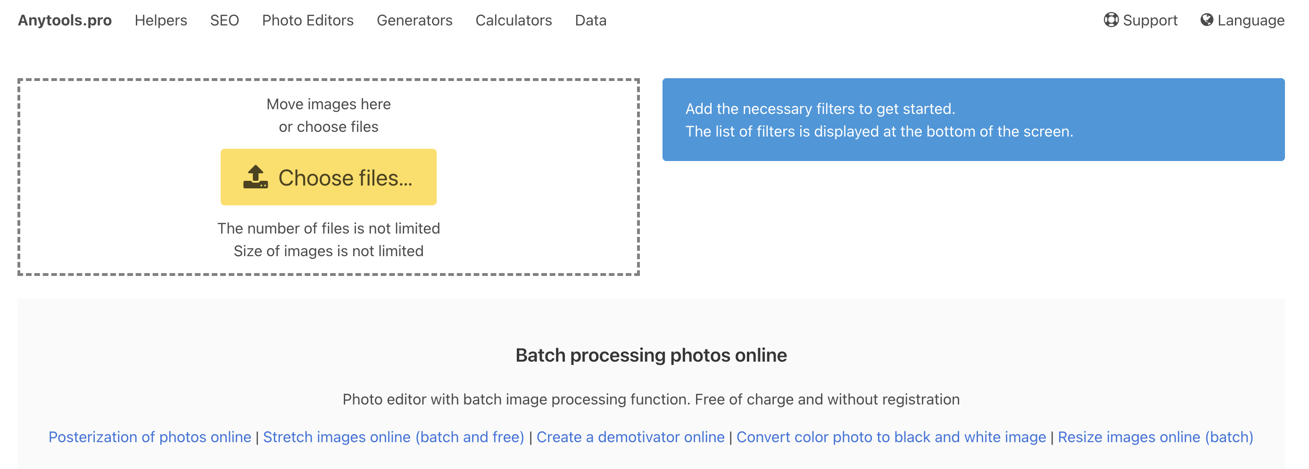Open Convert color photo to black and white
This screenshot has height=469, width=1309.
(x=891, y=437)
